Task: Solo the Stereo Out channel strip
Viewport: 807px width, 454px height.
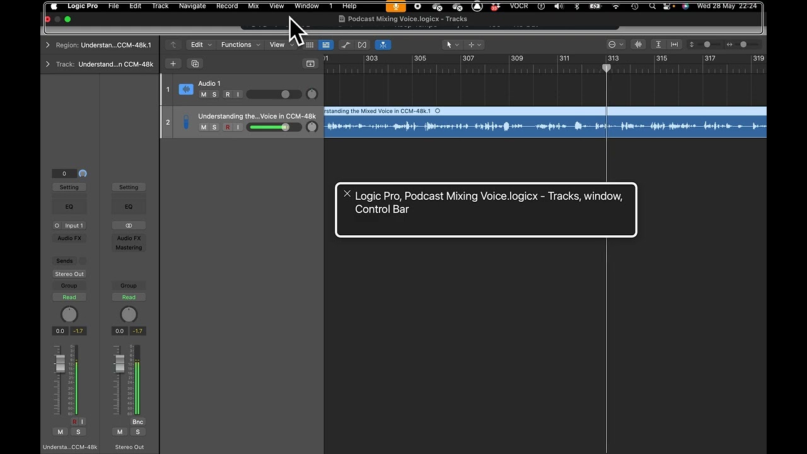Action: [x=137, y=432]
